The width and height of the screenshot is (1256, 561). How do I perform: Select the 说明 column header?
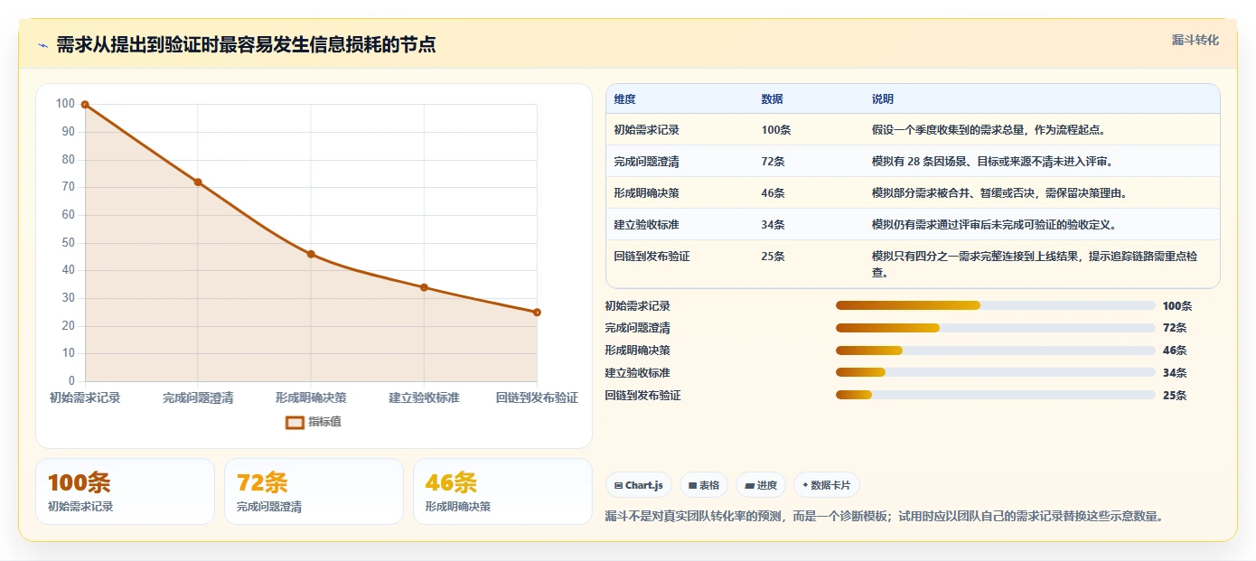(883, 99)
